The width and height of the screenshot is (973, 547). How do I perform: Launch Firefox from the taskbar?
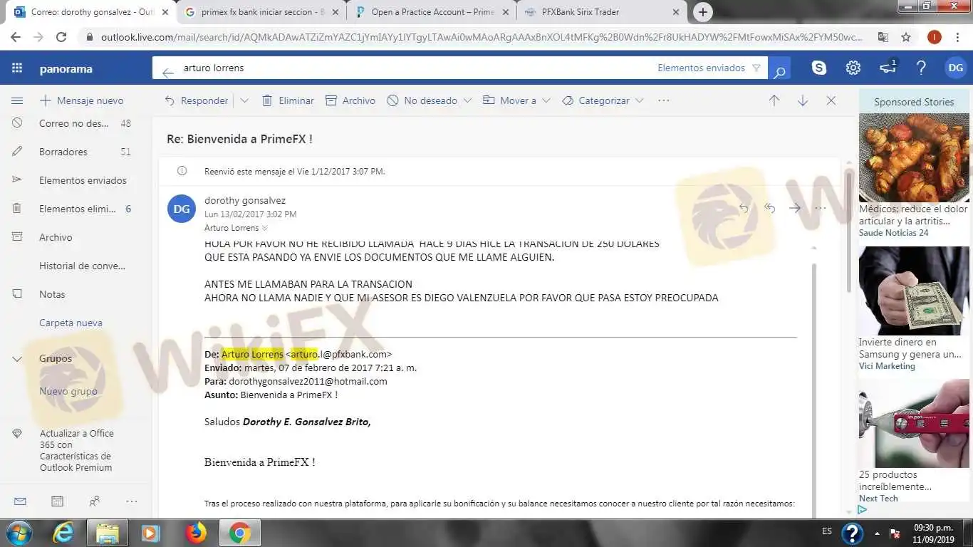tap(195, 533)
